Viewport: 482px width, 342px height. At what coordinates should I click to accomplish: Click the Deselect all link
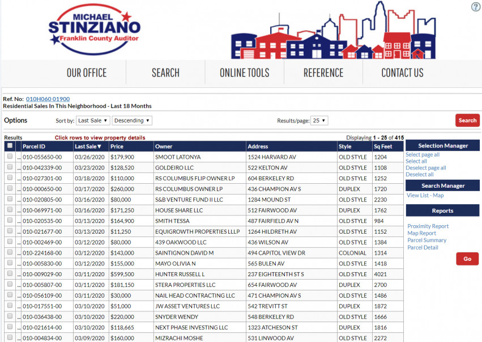(420, 175)
